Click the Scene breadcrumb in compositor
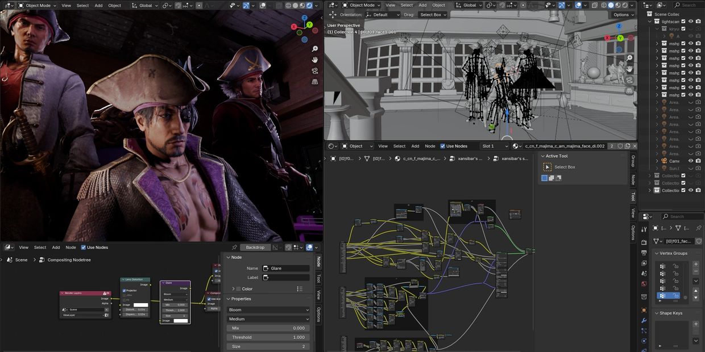The image size is (705, 352). coord(21,260)
